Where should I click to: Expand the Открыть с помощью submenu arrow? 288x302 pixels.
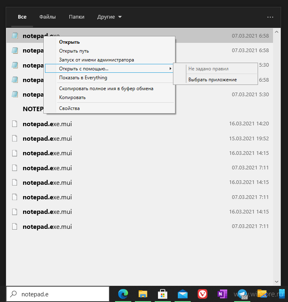(x=170, y=69)
